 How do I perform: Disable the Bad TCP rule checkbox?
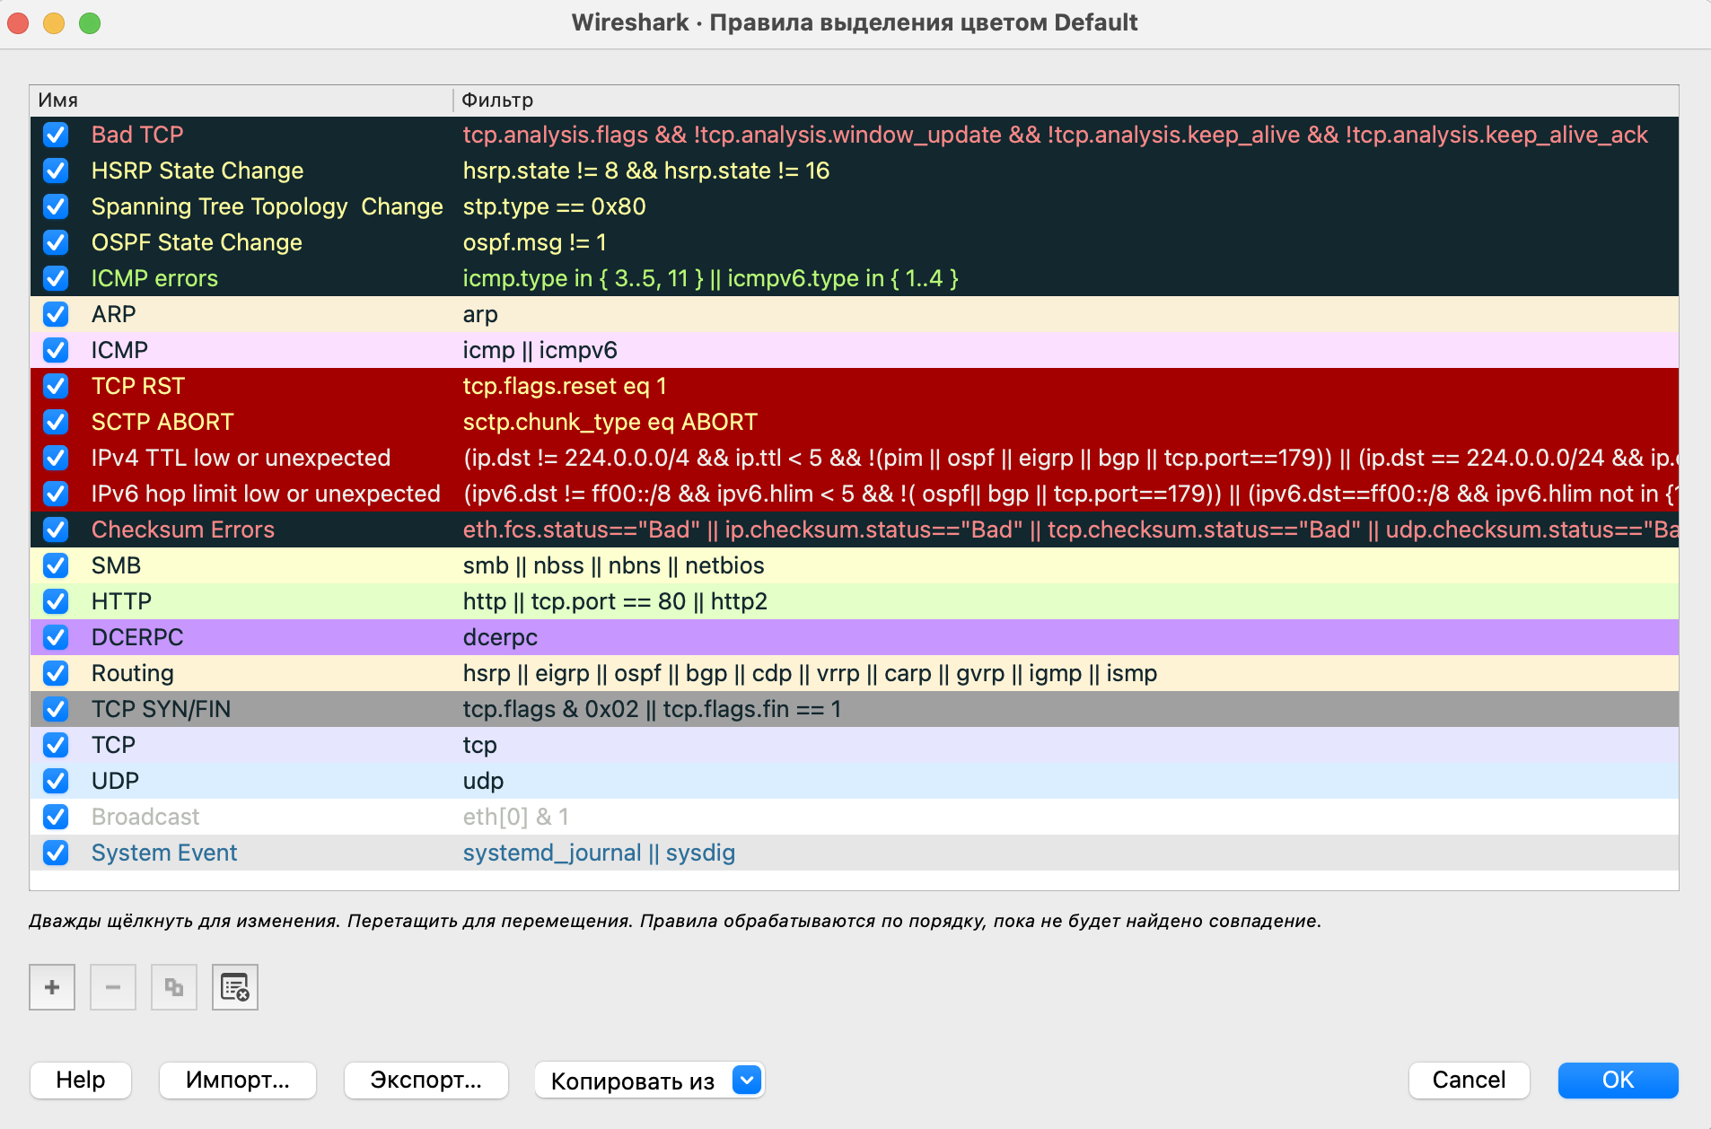(55, 135)
